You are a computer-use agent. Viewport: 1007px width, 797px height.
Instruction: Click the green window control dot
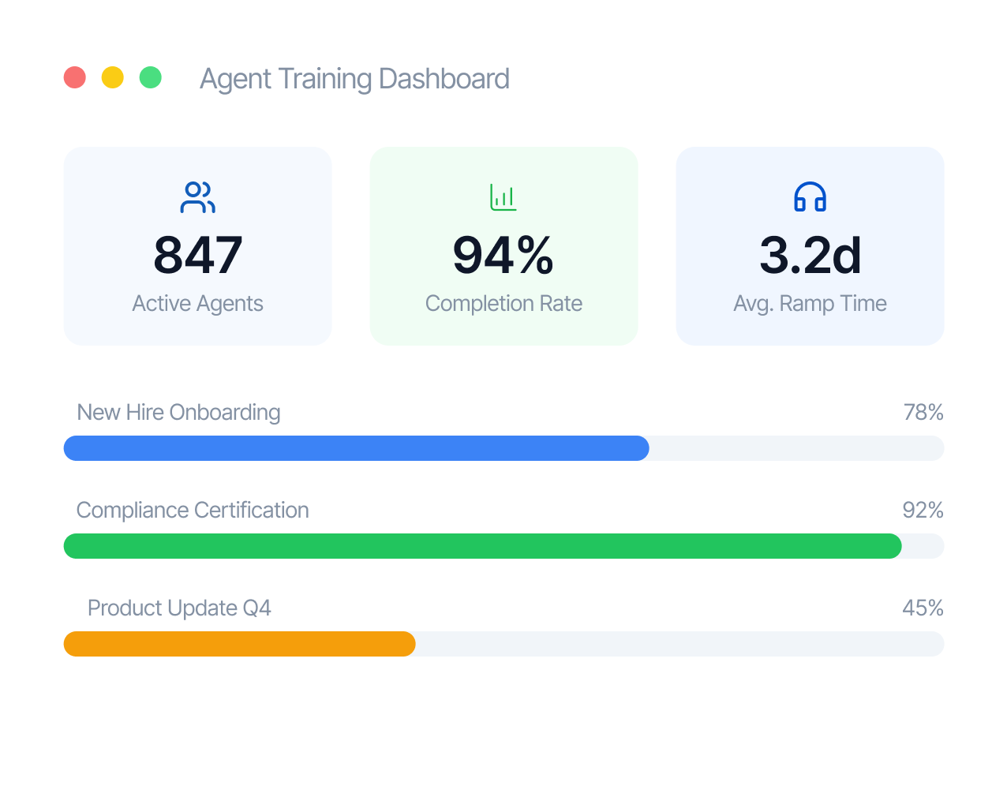coord(151,77)
